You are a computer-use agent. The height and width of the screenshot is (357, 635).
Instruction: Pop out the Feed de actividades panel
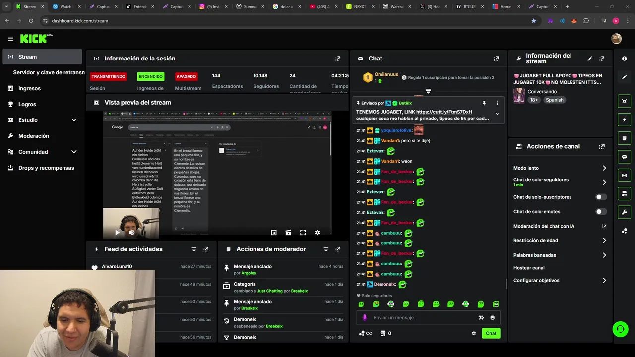(x=206, y=249)
